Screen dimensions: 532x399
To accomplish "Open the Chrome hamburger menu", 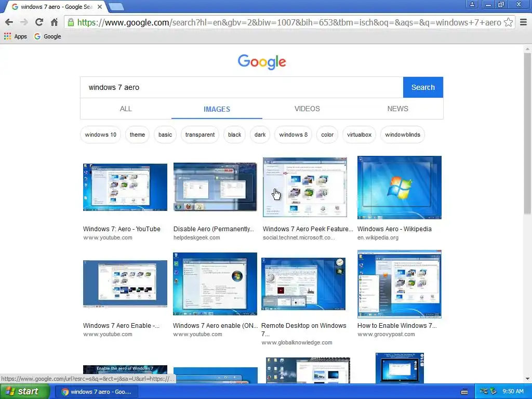I will tap(524, 22).
